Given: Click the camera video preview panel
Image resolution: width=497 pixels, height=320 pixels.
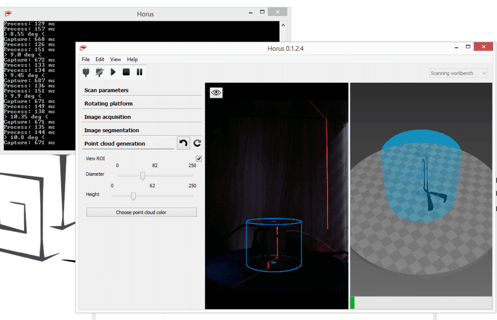Looking at the screenshot, I should (x=276, y=196).
